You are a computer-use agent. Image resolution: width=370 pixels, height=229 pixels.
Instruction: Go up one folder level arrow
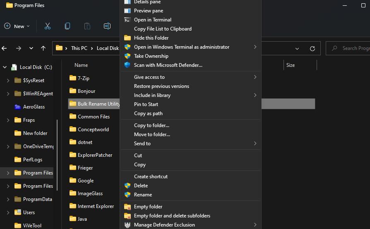[x=43, y=48]
